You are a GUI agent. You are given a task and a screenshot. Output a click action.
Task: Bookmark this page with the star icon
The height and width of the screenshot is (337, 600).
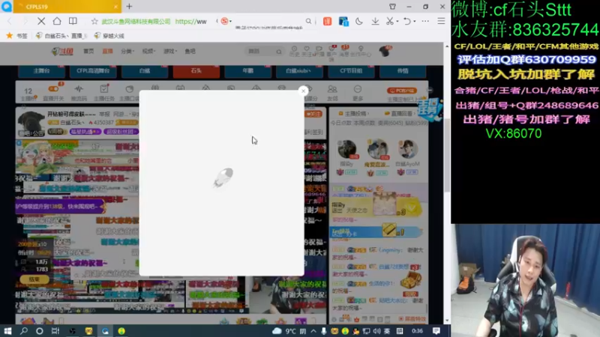pos(94,22)
